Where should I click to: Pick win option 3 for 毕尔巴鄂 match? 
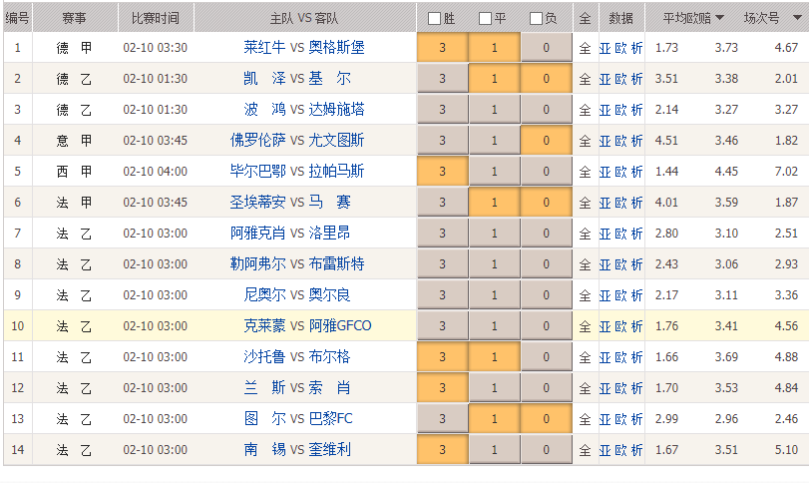[x=442, y=172]
